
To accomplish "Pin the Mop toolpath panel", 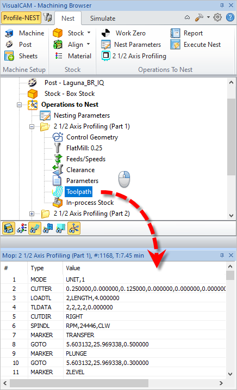I will click(222, 255).
